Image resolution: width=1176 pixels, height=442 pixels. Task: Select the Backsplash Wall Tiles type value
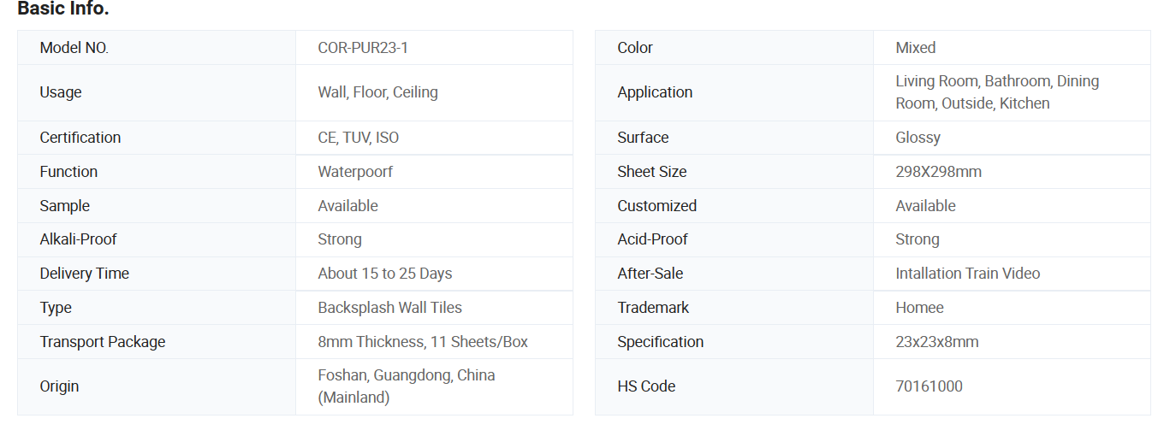coord(389,308)
